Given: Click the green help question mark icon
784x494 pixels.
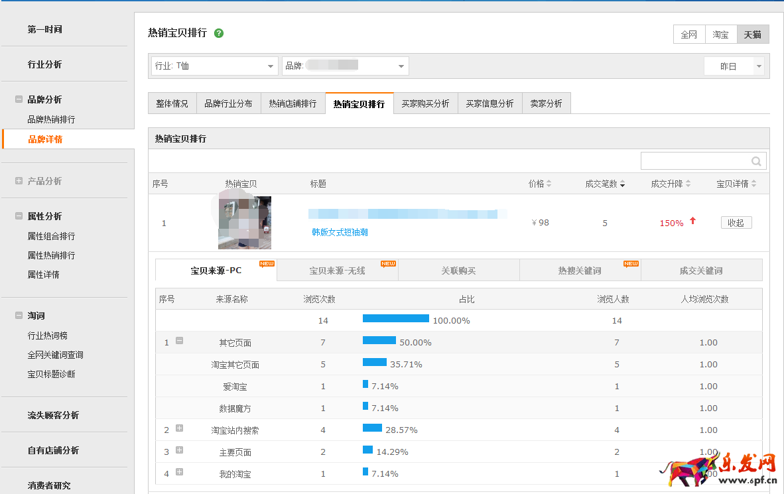Looking at the screenshot, I should click(219, 33).
